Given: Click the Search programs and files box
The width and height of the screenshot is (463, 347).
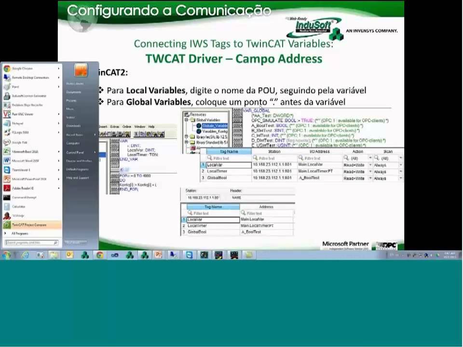Looking at the screenshot, I should coord(32,242).
